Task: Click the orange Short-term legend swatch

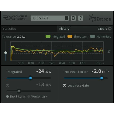Action: [70, 36]
